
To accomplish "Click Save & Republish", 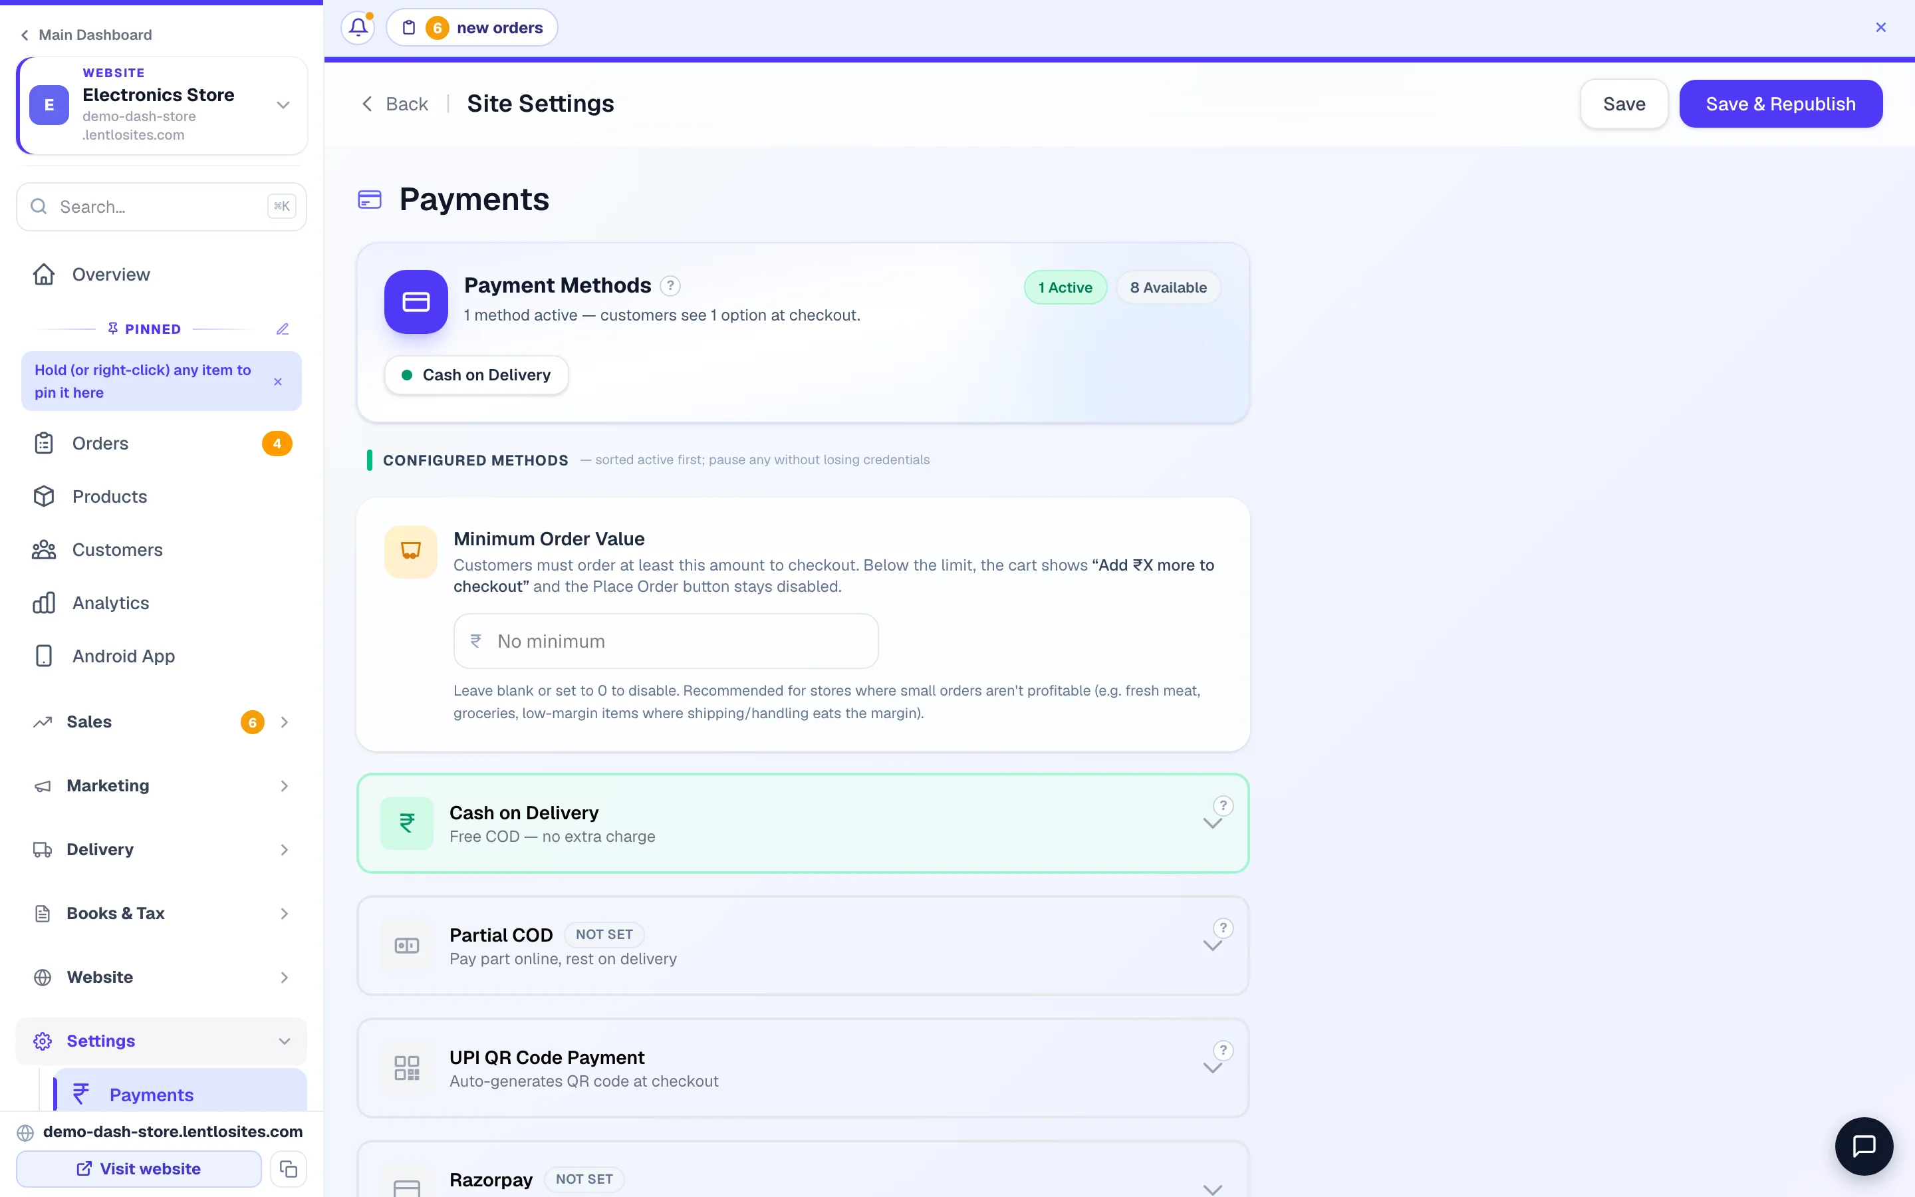I will [1781, 104].
